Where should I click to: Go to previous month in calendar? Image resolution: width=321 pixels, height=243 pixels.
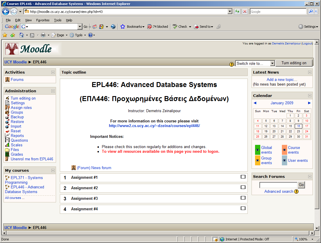click(x=255, y=103)
